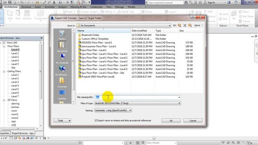The width and height of the screenshot is (258, 145).
Task: Sort files by Date modified column
Action: [x=142, y=31]
